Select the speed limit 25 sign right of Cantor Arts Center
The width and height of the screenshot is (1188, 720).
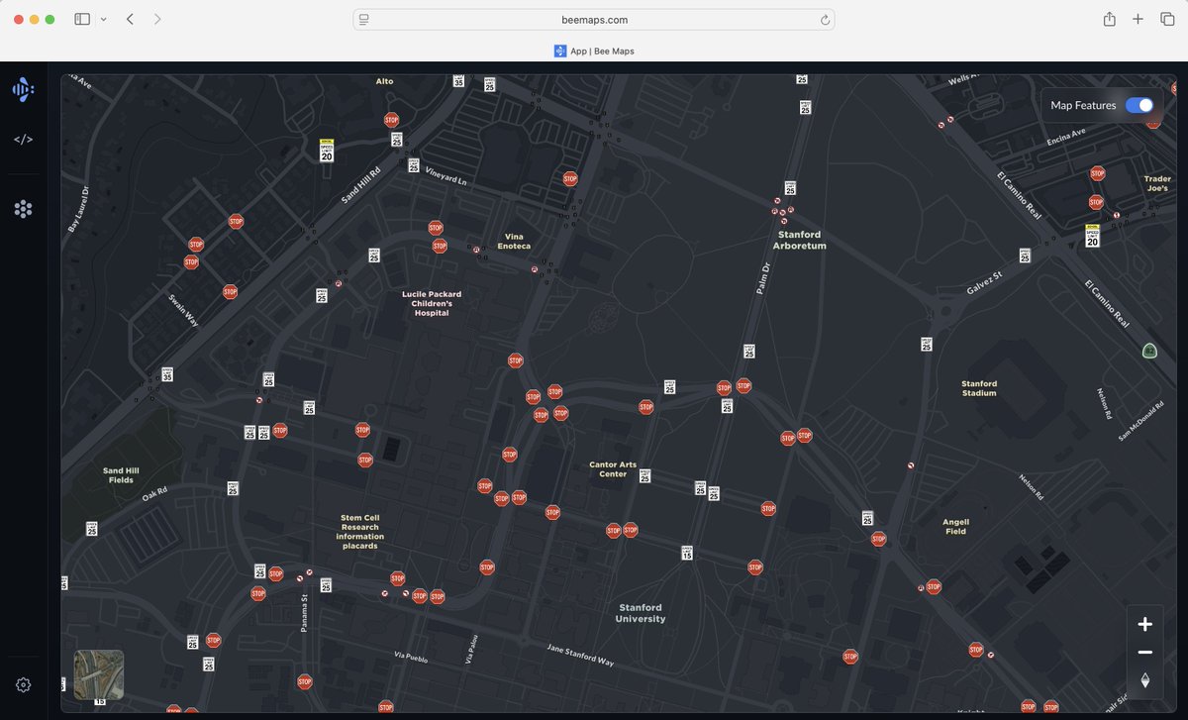(644, 475)
